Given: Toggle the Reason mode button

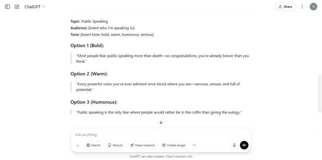Looking at the screenshot, I should pos(115,145).
